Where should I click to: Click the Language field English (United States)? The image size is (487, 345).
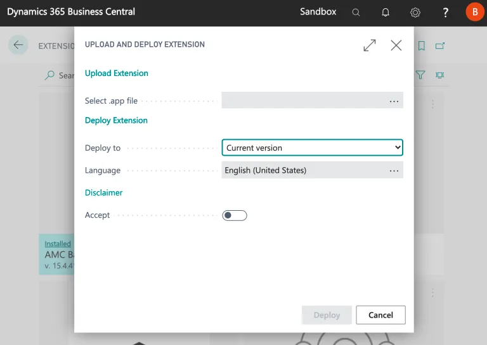tap(313, 170)
